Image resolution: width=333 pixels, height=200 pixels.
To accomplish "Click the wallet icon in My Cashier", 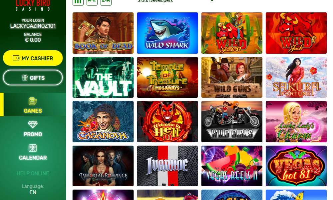I will (x=16, y=58).
